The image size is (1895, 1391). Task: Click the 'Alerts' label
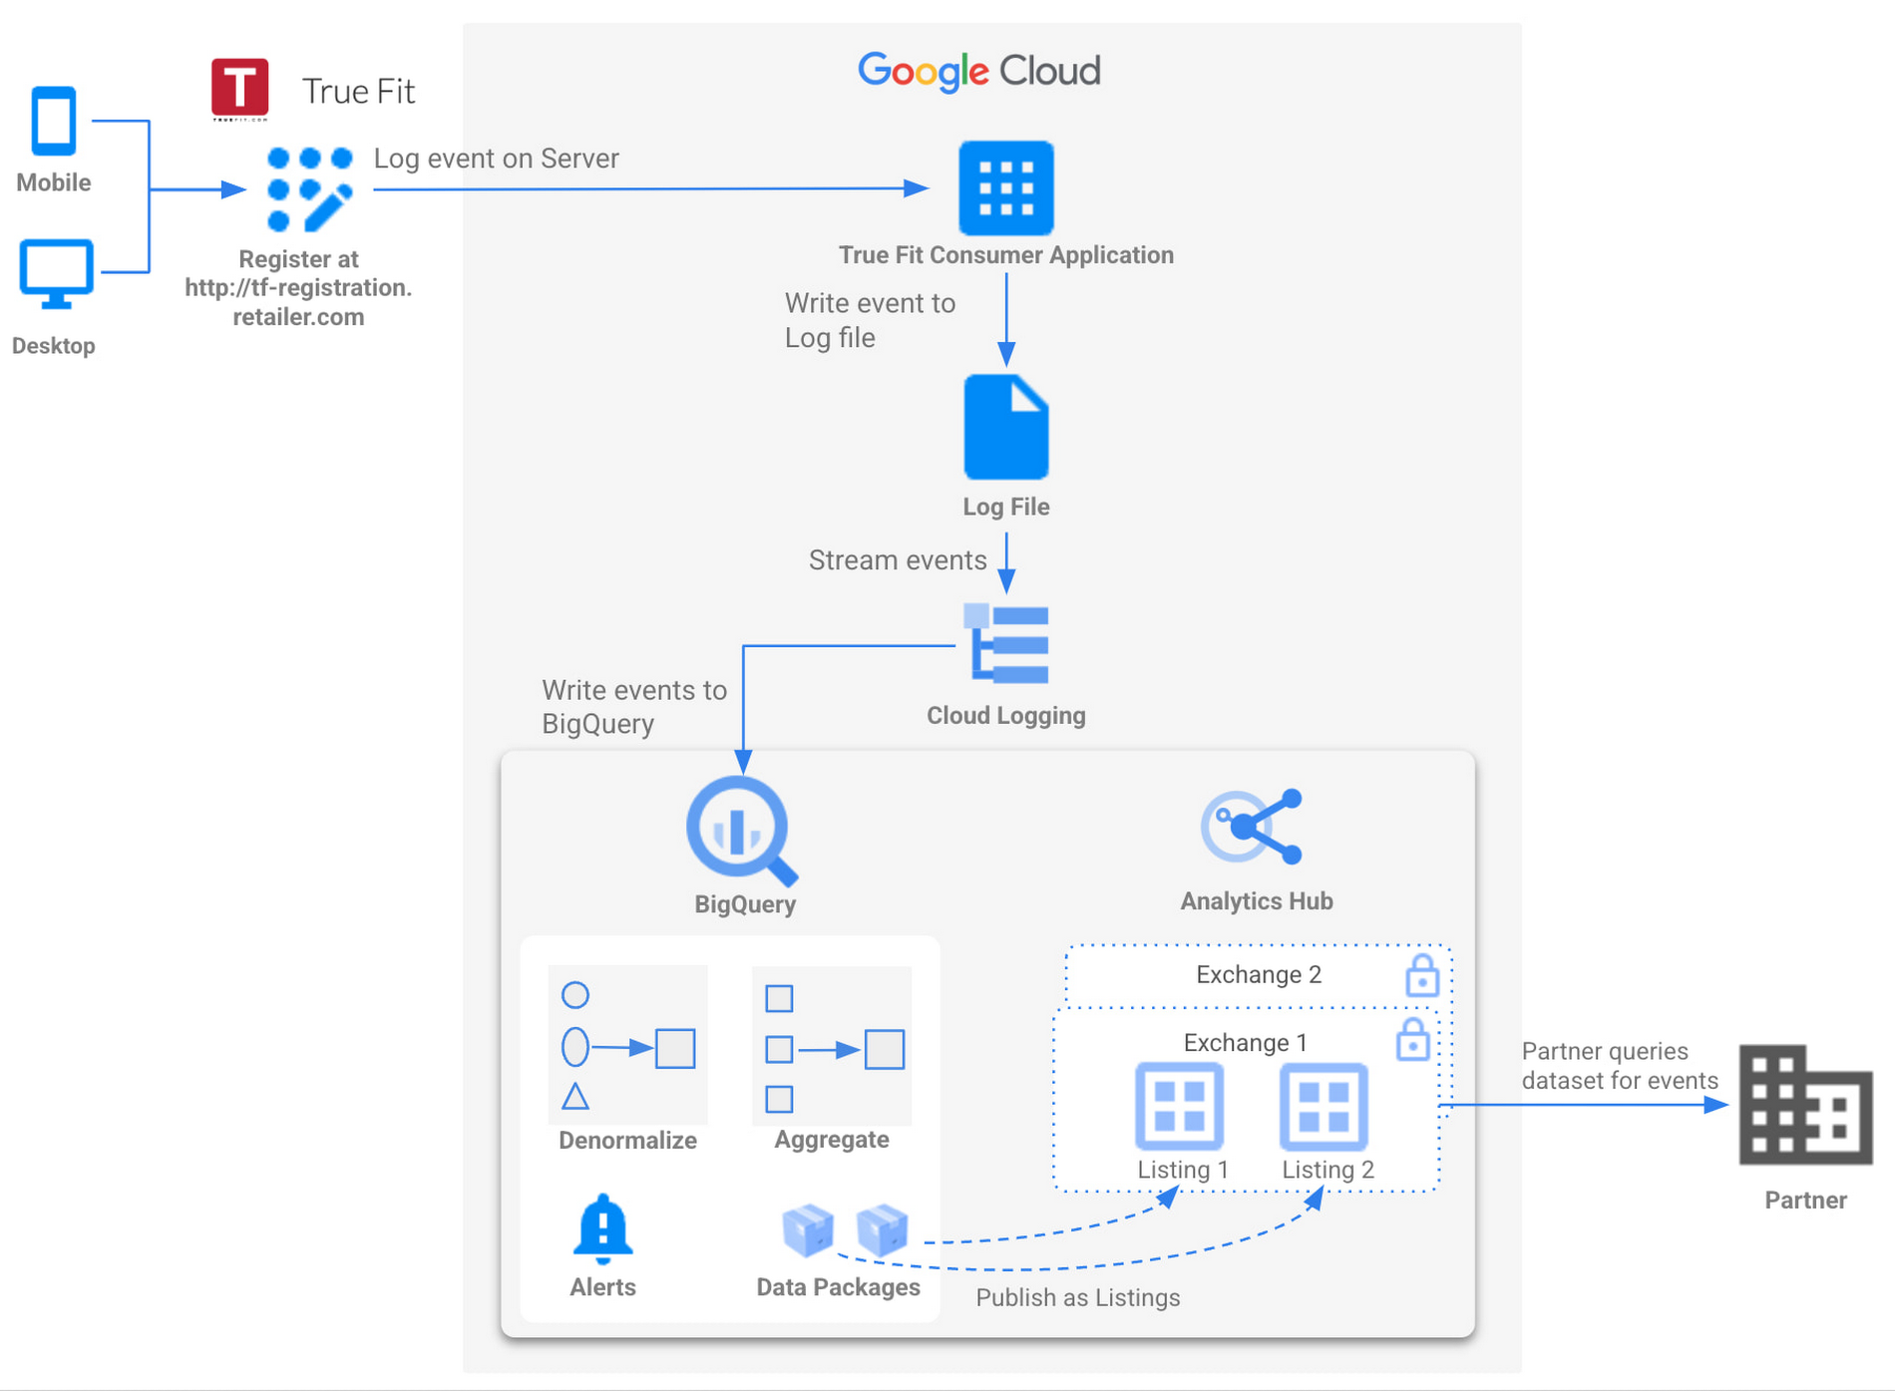click(x=602, y=1287)
